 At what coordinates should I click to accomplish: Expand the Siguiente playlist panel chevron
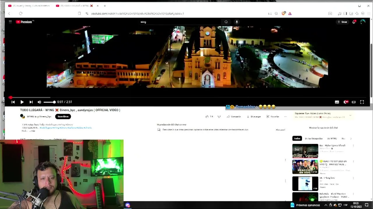pyautogui.click(x=350, y=115)
